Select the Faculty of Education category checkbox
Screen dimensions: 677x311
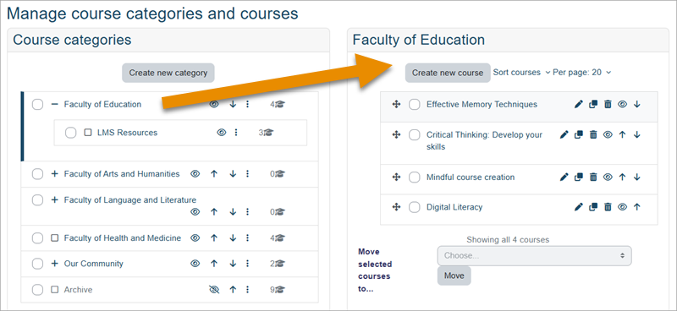click(x=37, y=105)
